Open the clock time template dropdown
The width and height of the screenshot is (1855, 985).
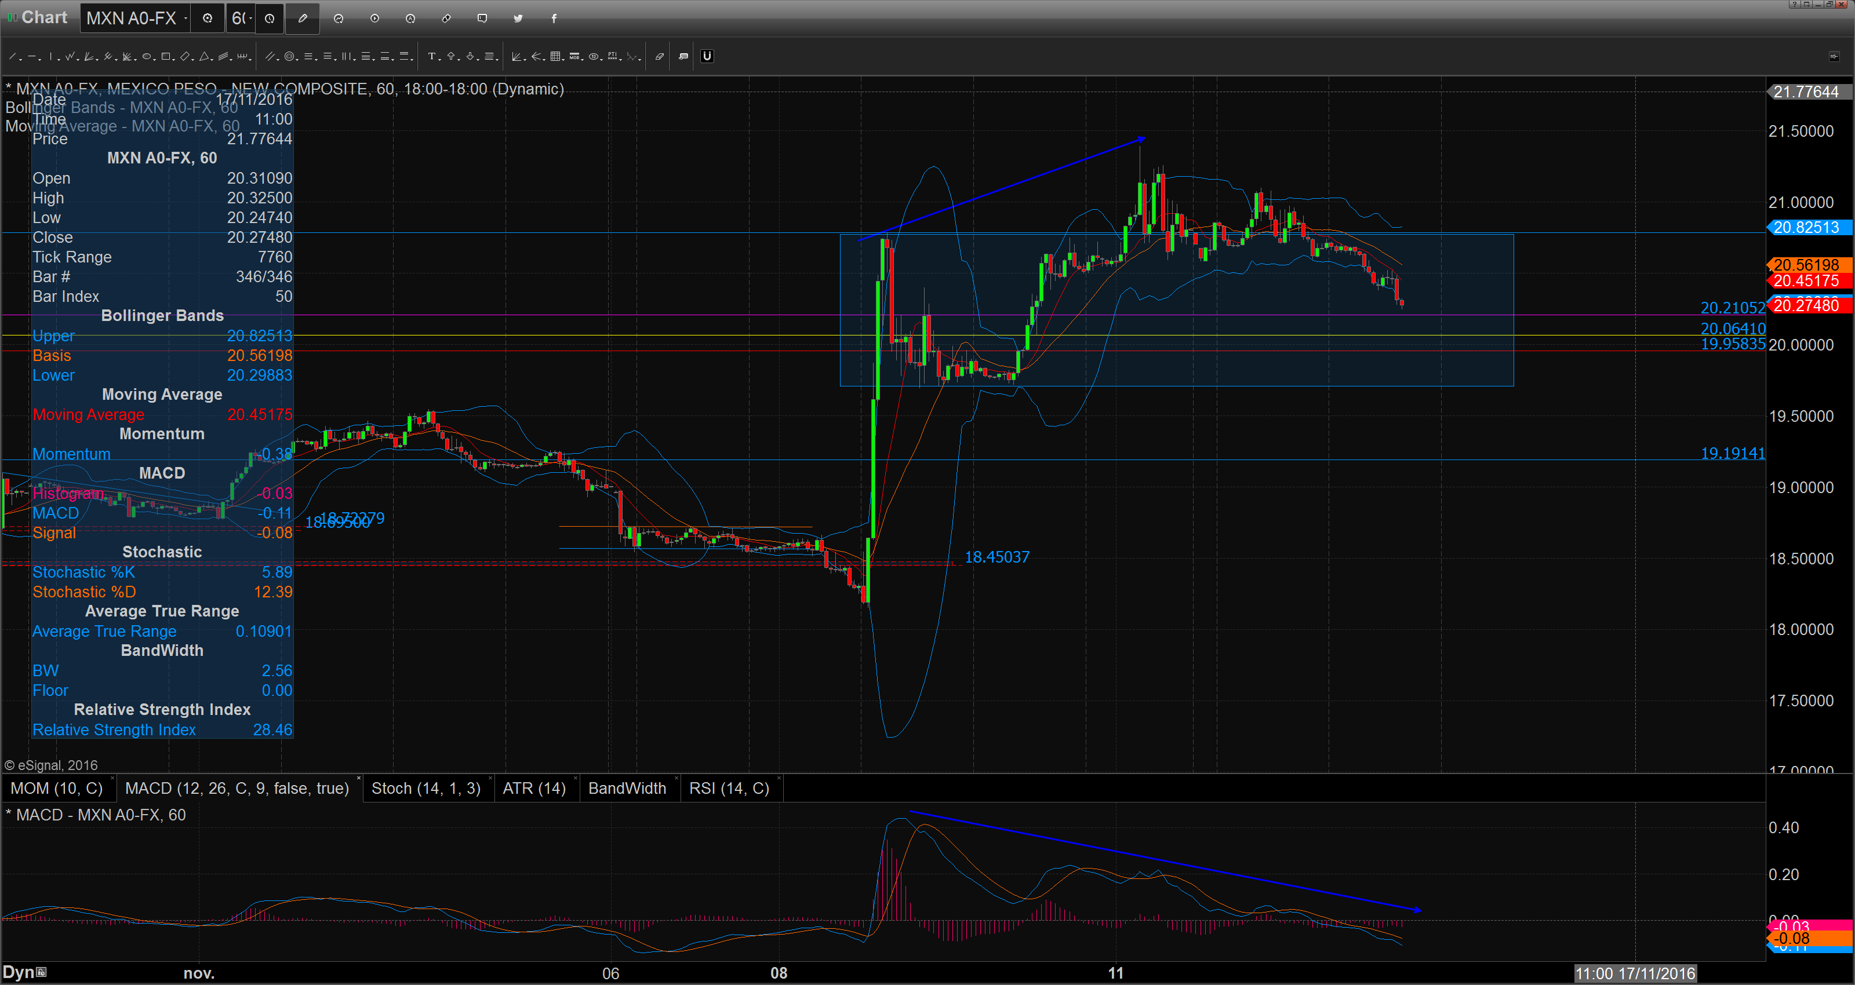(x=270, y=20)
